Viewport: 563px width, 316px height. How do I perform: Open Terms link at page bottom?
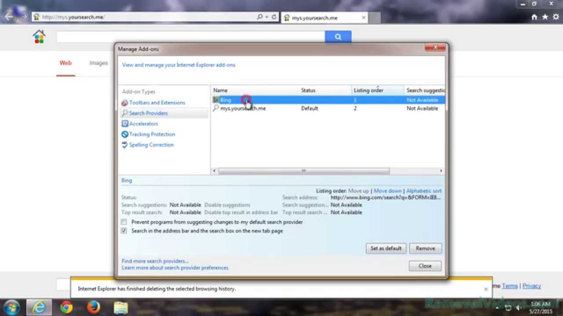pos(510,286)
